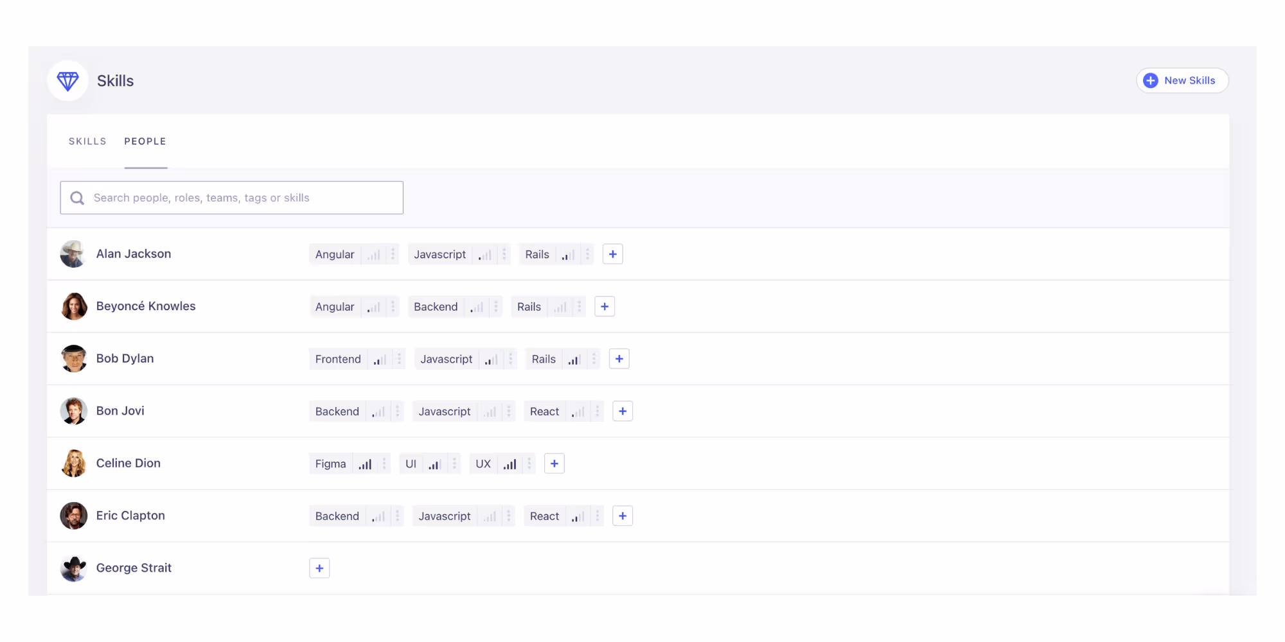The width and height of the screenshot is (1285, 642).
Task: Open options menu on Alan Jackson's Rails
Action: (x=588, y=254)
